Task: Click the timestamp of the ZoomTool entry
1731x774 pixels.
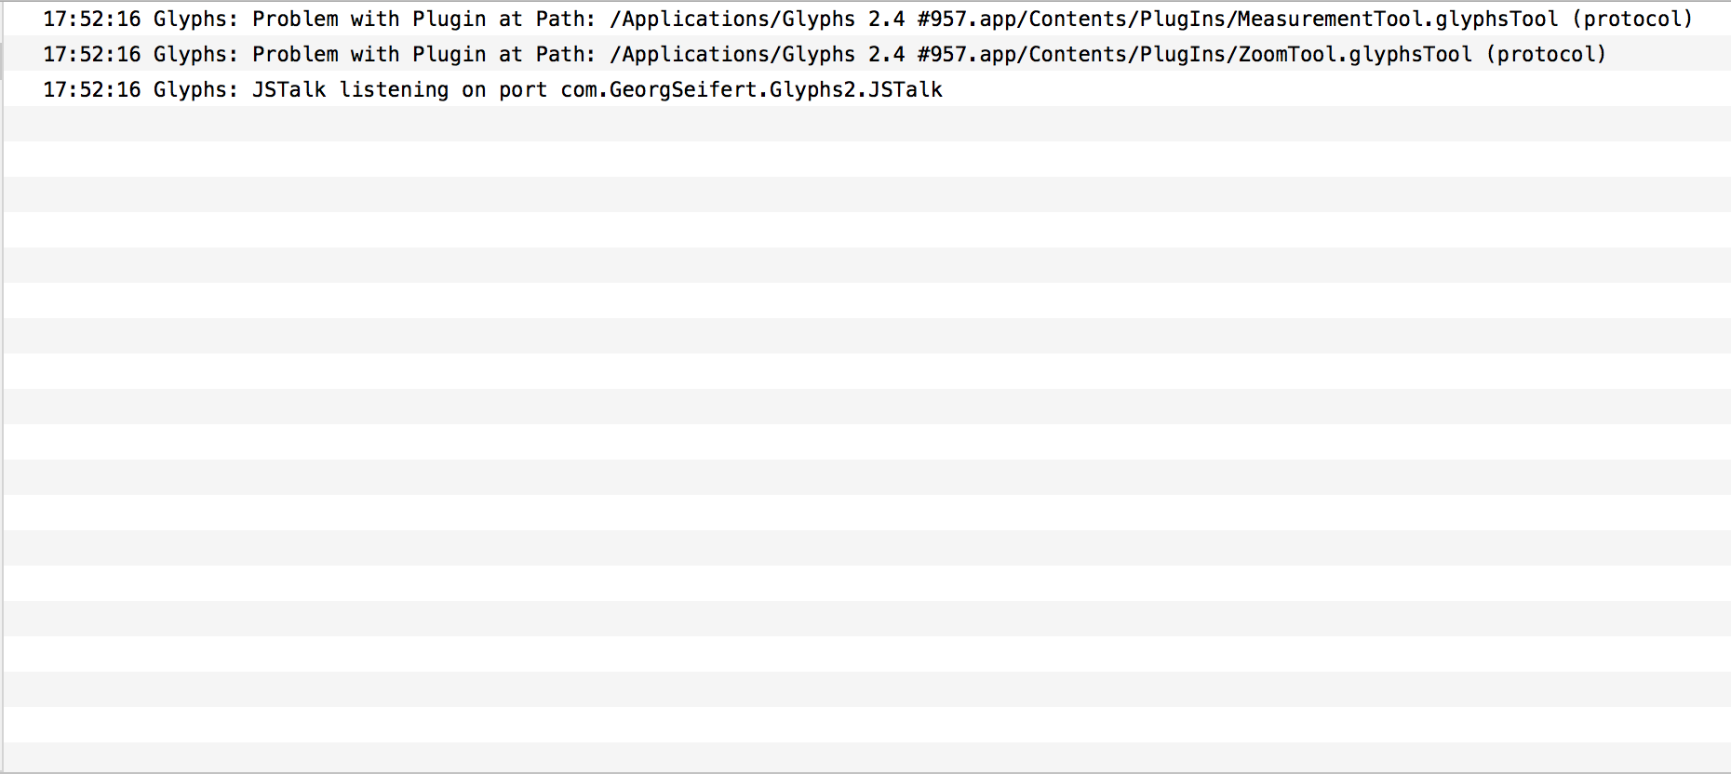Action: pos(91,54)
